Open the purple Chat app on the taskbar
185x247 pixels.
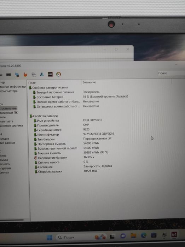[123, 236]
